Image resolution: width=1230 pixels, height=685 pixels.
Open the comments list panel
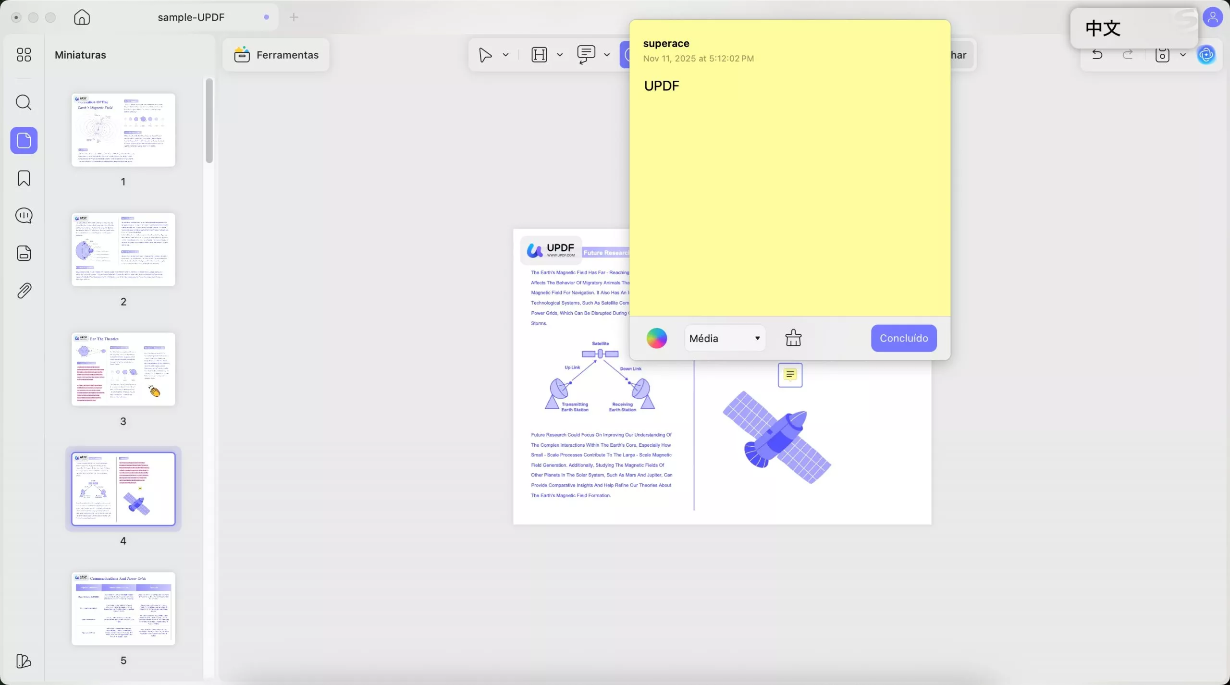pos(24,216)
